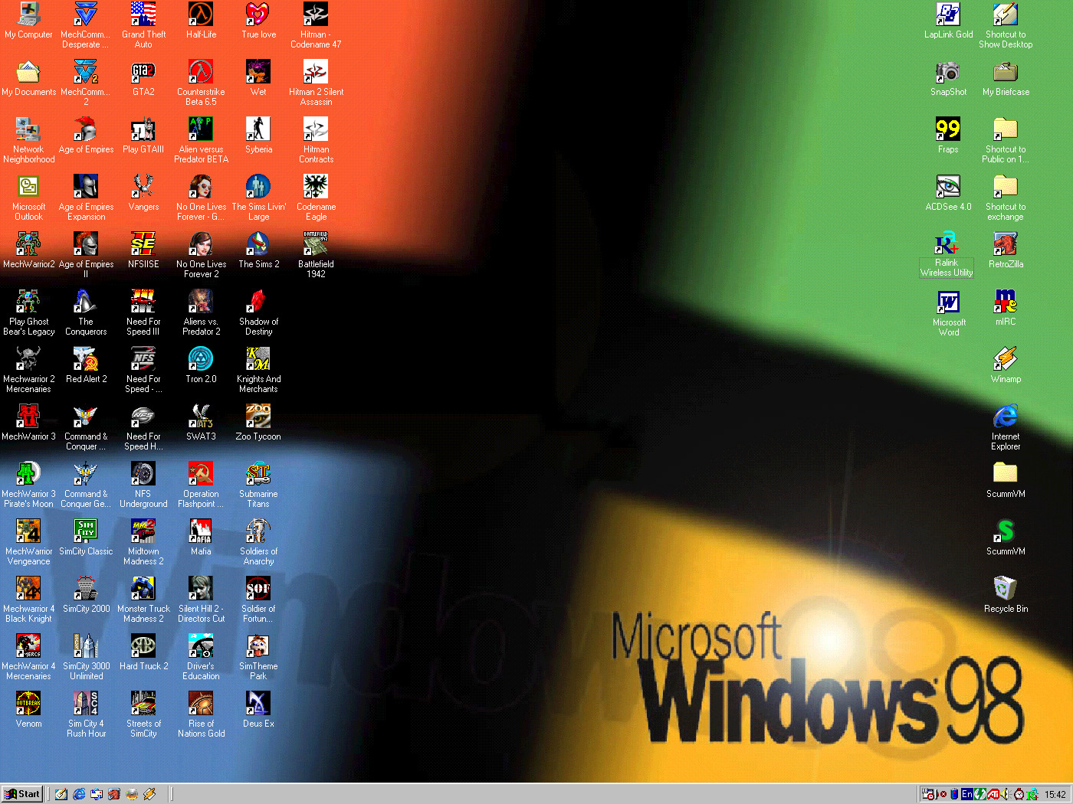Click the battery power tray icon
1073x804 pixels.
[x=954, y=794]
